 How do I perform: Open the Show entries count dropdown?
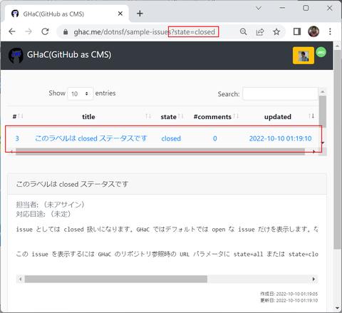(80, 94)
